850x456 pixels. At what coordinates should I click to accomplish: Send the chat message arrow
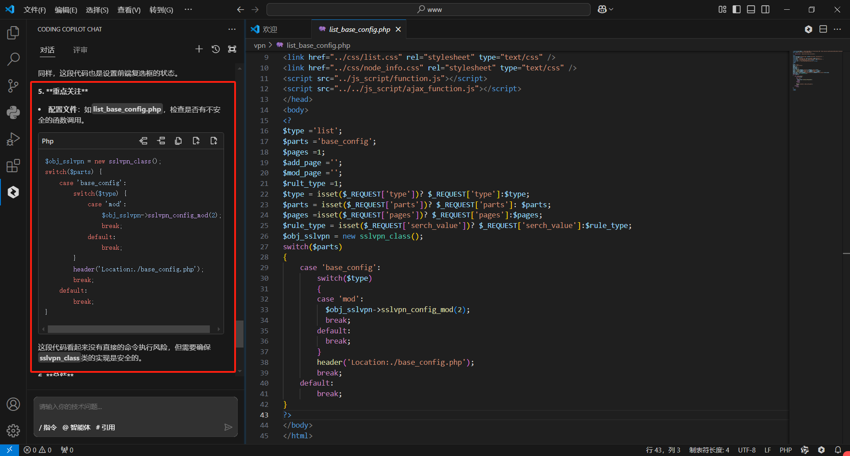pos(228,427)
